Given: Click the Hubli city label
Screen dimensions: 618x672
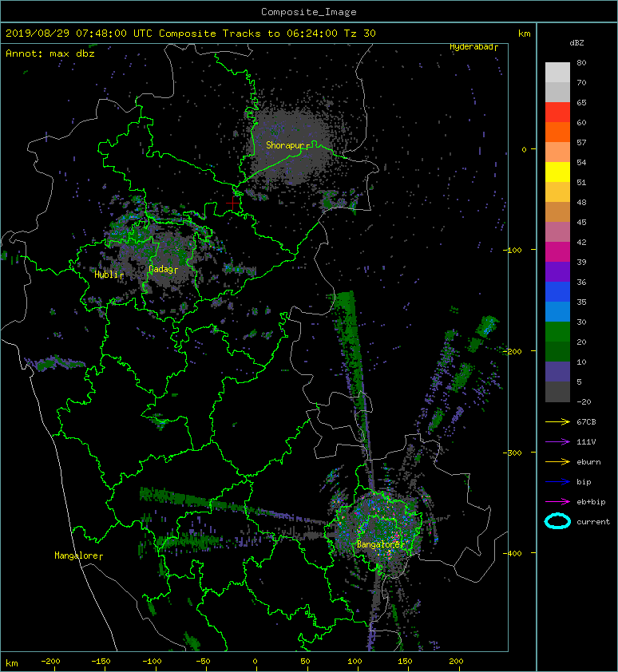Looking at the screenshot, I should (x=109, y=275).
